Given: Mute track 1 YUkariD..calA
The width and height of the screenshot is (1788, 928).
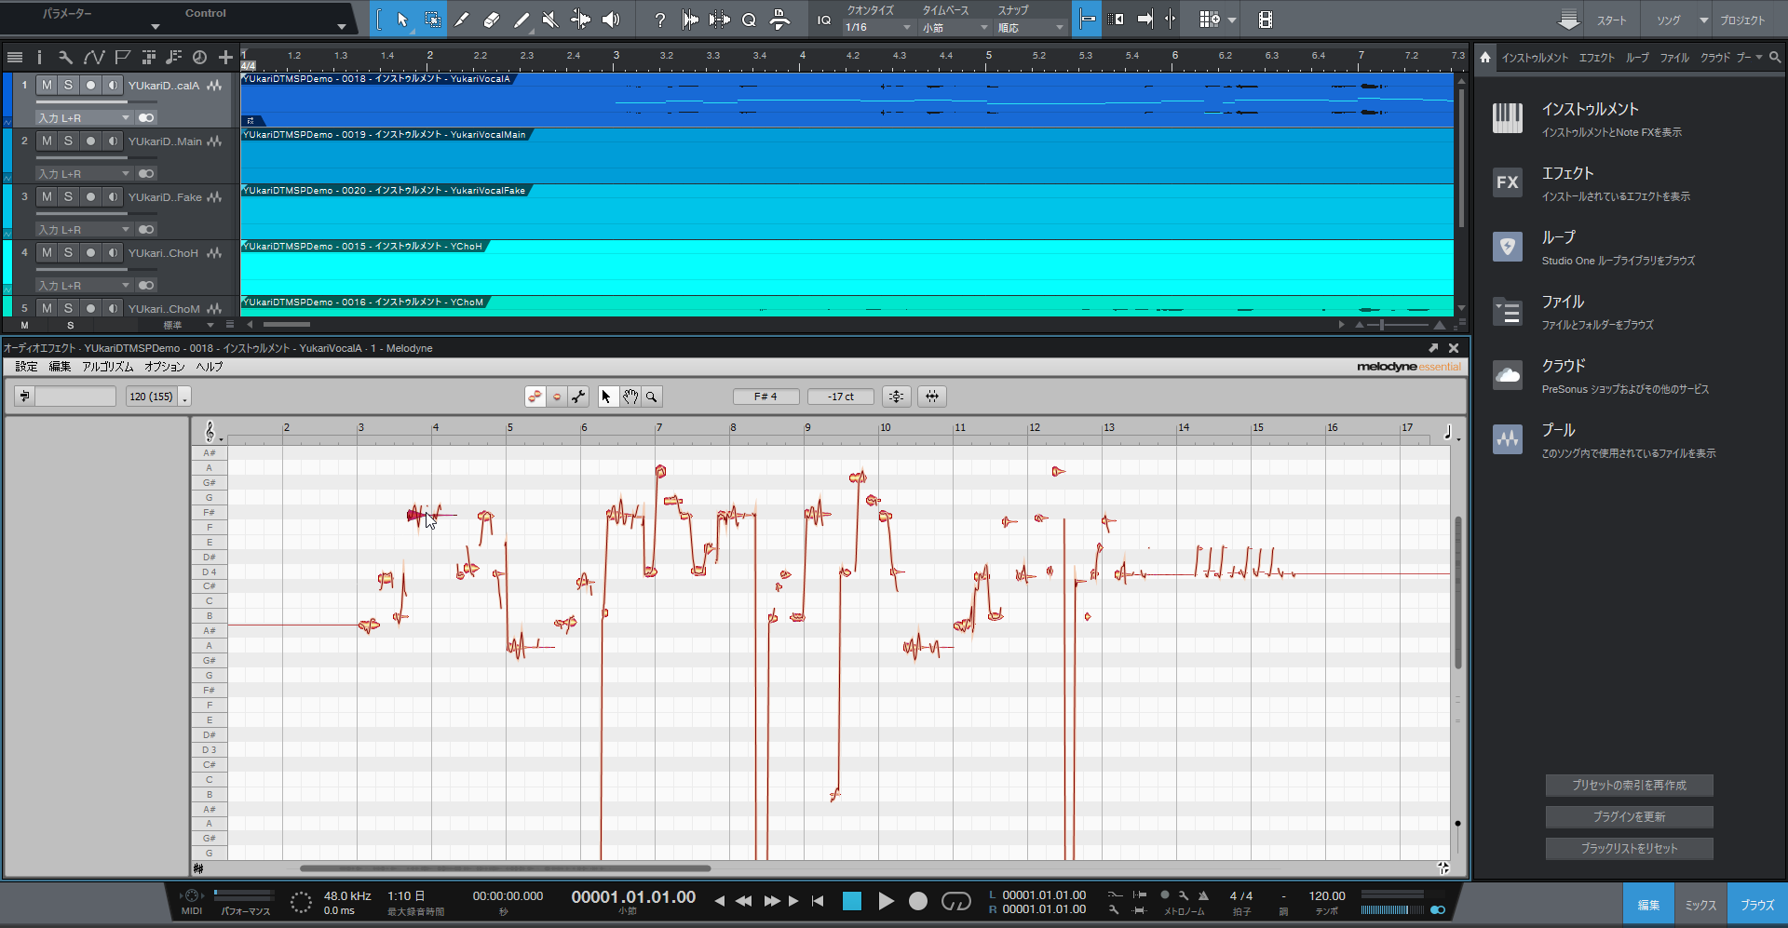Looking at the screenshot, I should click(47, 86).
